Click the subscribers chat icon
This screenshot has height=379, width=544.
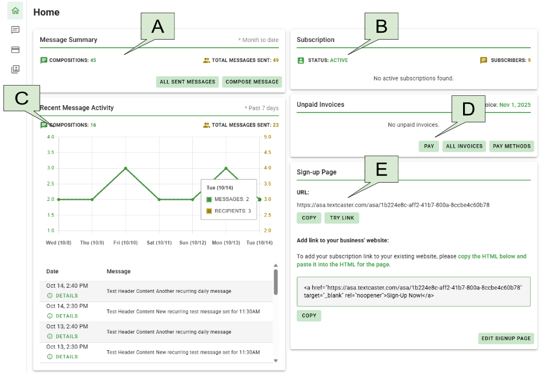(x=484, y=60)
